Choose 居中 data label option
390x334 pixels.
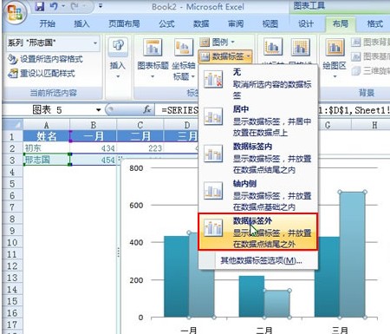tap(257, 121)
